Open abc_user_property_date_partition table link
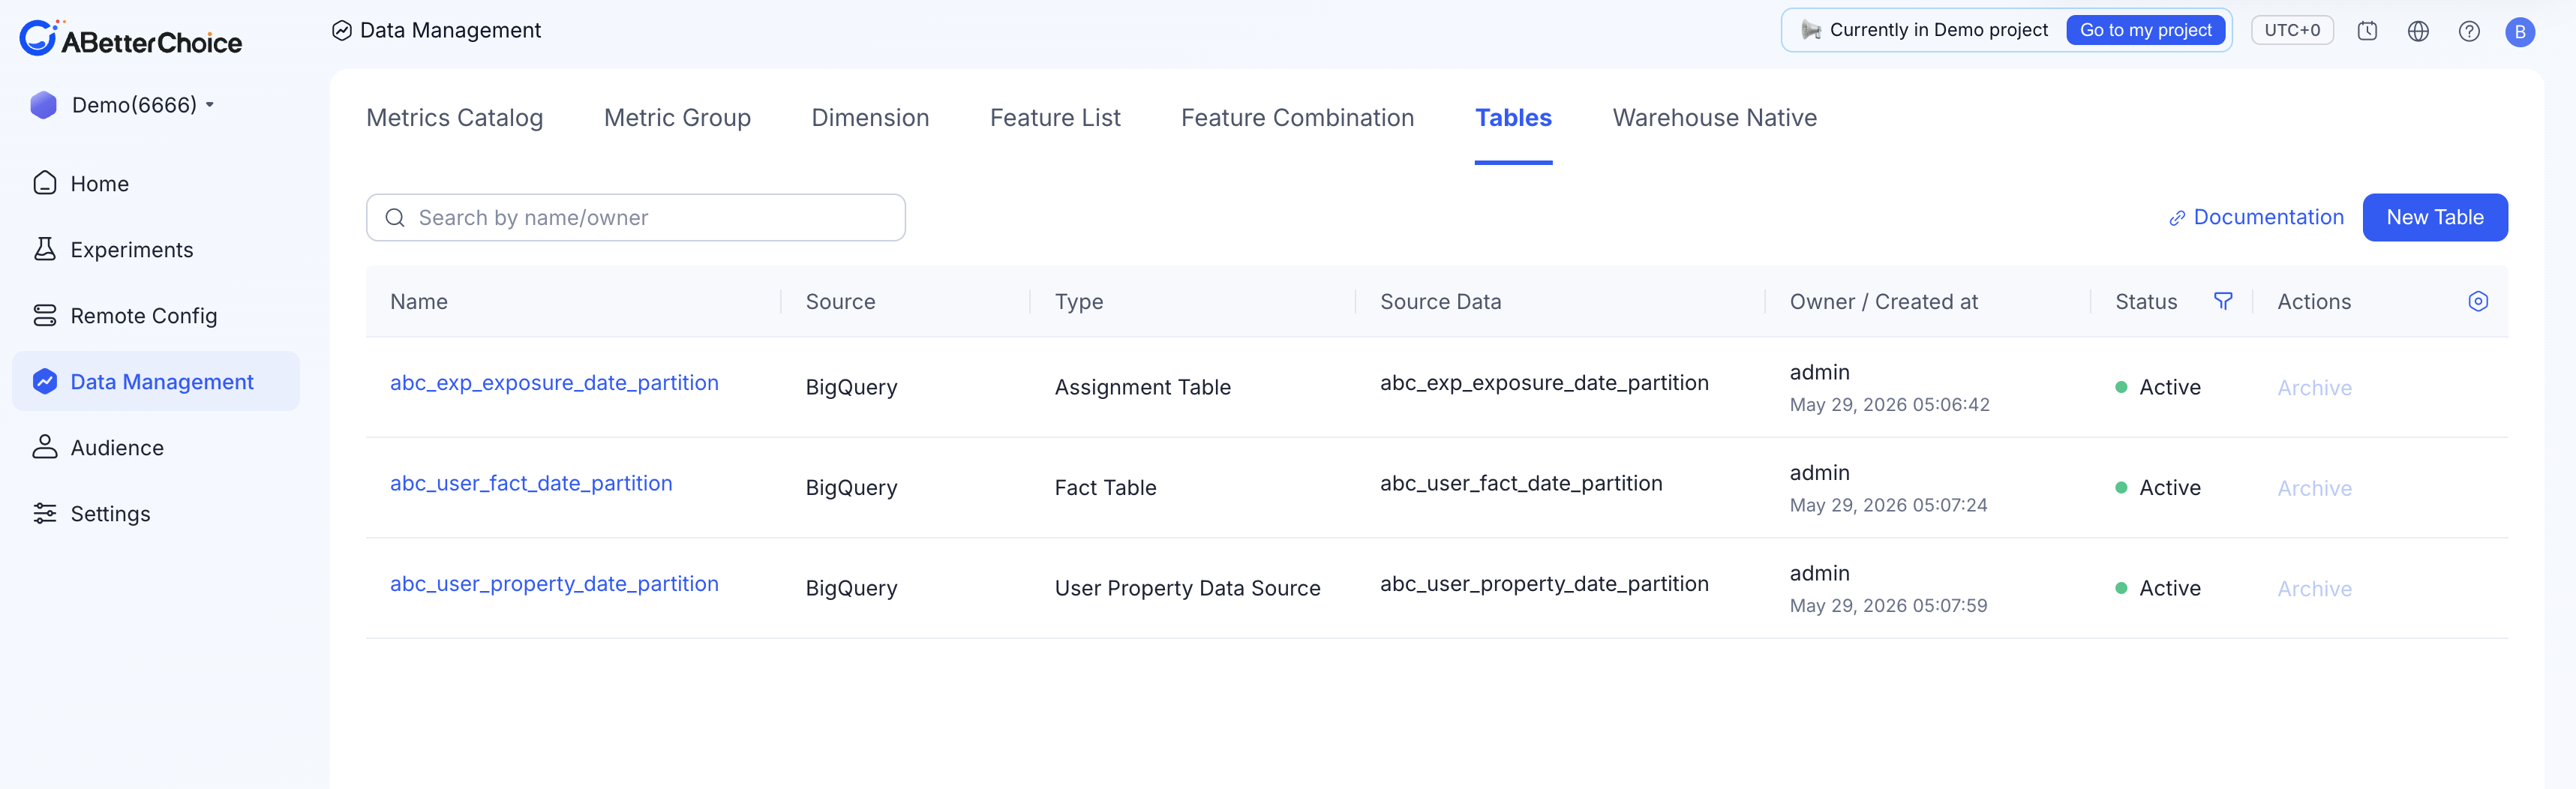The width and height of the screenshot is (2576, 789). pos(554,584)
